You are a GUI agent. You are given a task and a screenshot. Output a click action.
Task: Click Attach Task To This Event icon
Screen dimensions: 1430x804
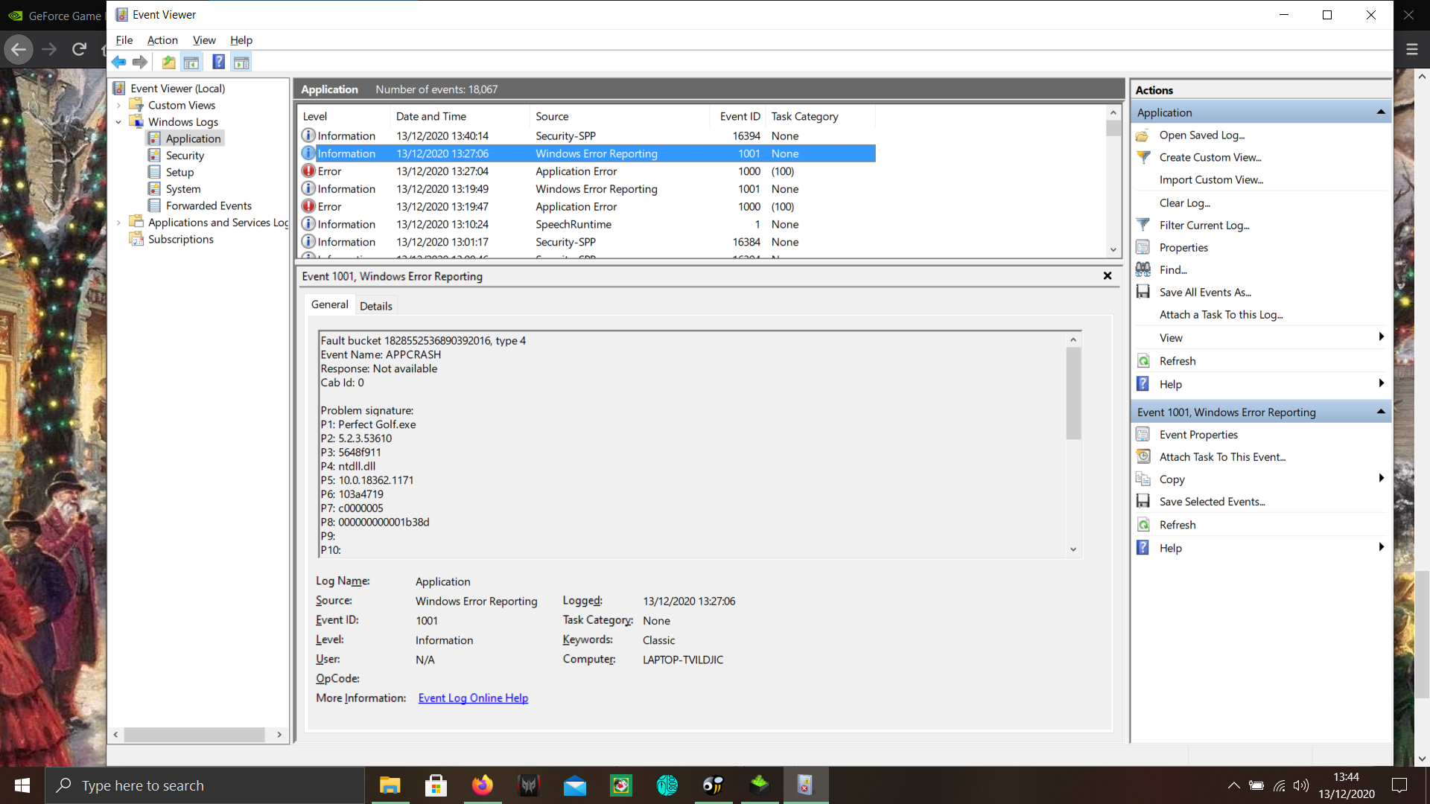(1143, 456)
